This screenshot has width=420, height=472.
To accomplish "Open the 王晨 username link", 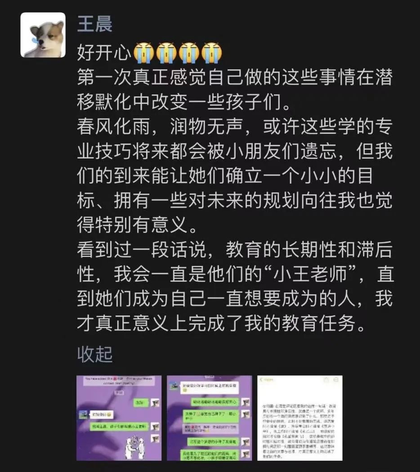I will click(95, 24).
